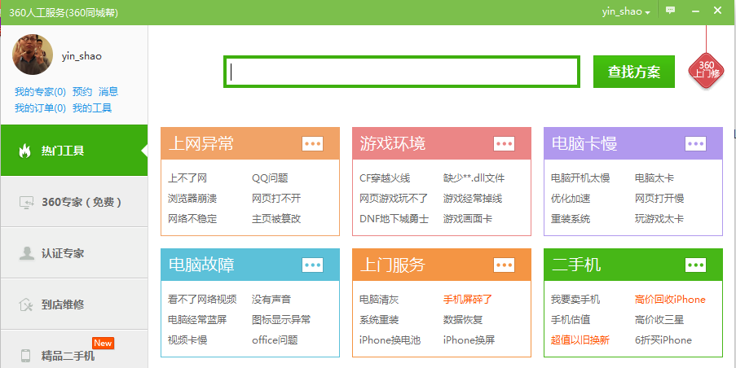This screenshot has width=736, height=368.
Task: Open 我的订单(0) link
Action: (x=40, y=108)
